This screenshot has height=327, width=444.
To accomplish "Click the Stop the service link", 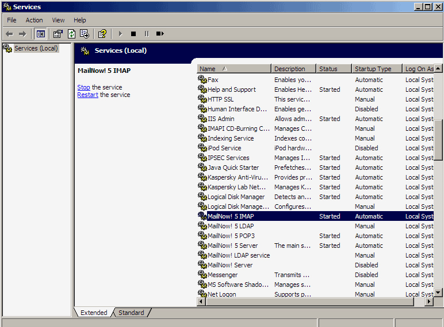I will (83, 87).
